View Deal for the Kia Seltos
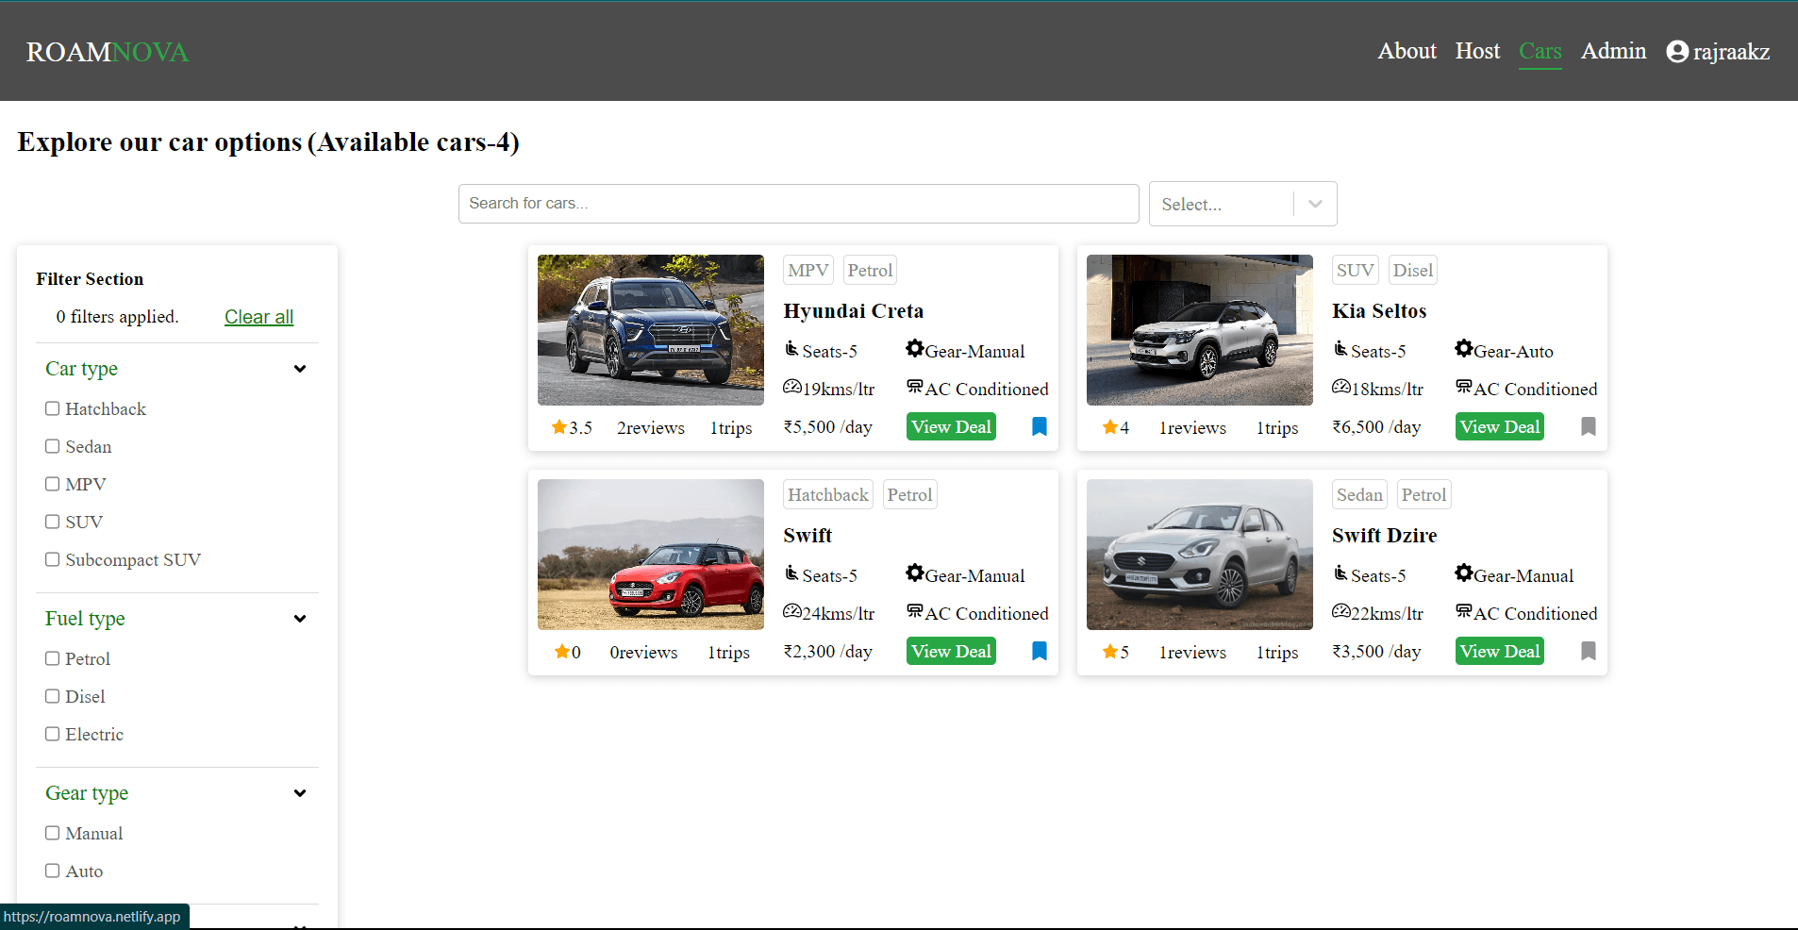1798x930 pixels. (x=1500, y=426)
